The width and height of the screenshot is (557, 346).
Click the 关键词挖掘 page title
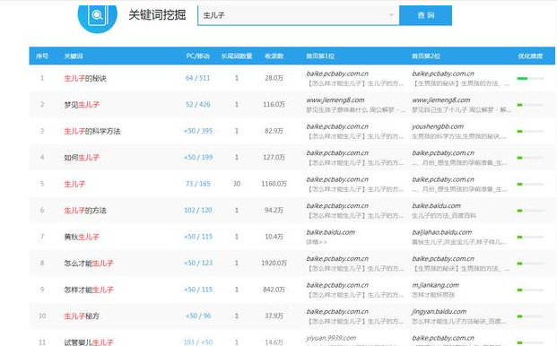pos(157,15)
